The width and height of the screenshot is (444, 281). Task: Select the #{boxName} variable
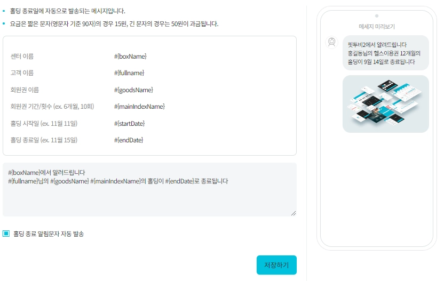click(130, 57)
